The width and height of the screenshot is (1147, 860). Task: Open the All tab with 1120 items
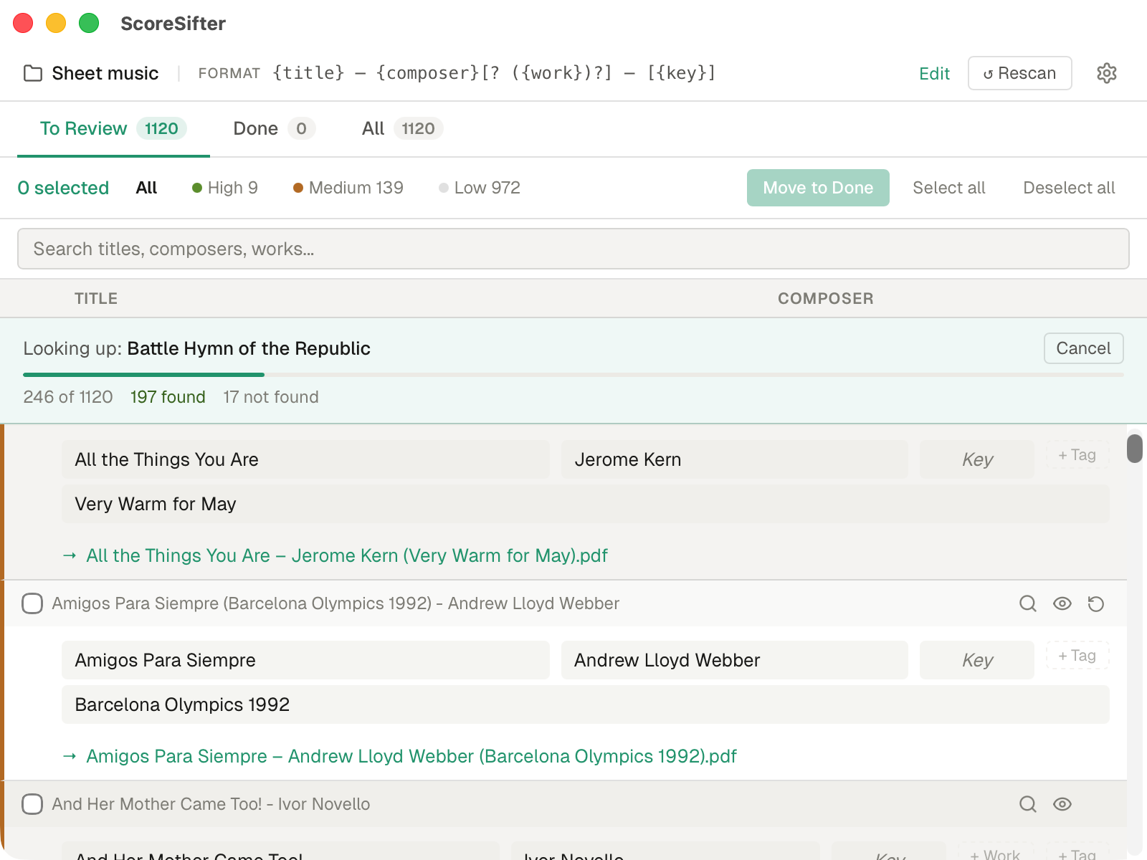click(x=401, y=128)
